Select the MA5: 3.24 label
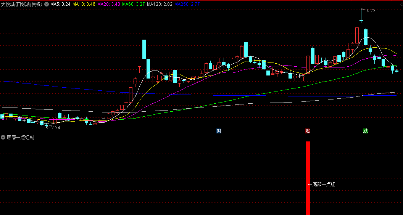 point(60,4)
